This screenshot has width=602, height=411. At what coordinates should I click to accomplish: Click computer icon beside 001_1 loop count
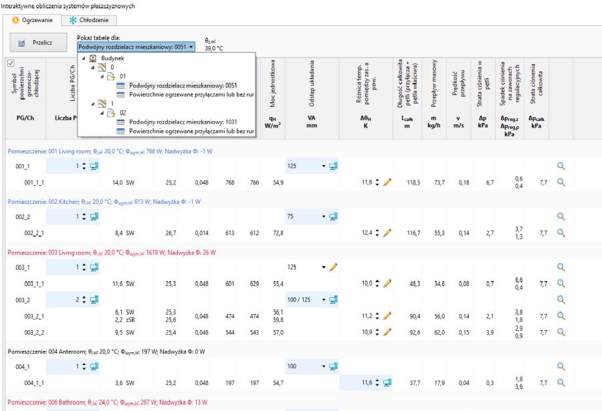pyautogui.click(x=94, y=166)
